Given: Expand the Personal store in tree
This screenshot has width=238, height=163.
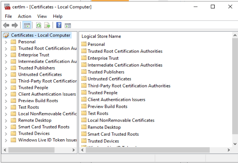Looking at the screenshot, I should tap(6, 42).
